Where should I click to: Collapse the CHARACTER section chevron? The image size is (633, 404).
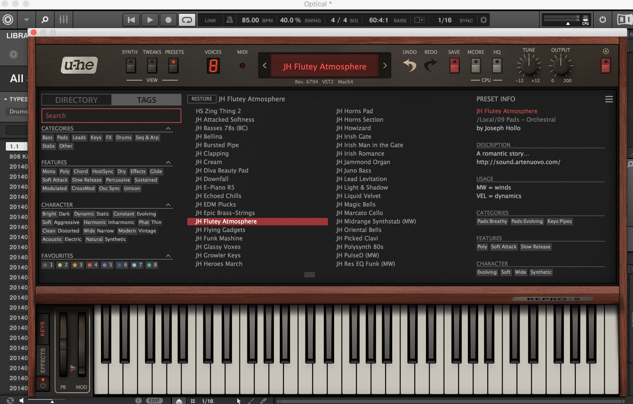(x=168, y=205)
